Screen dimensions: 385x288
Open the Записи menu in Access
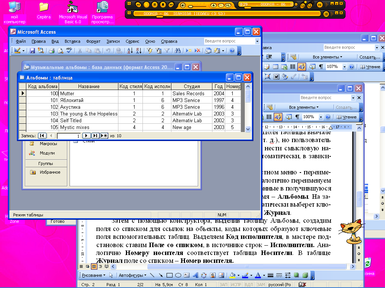113,41
